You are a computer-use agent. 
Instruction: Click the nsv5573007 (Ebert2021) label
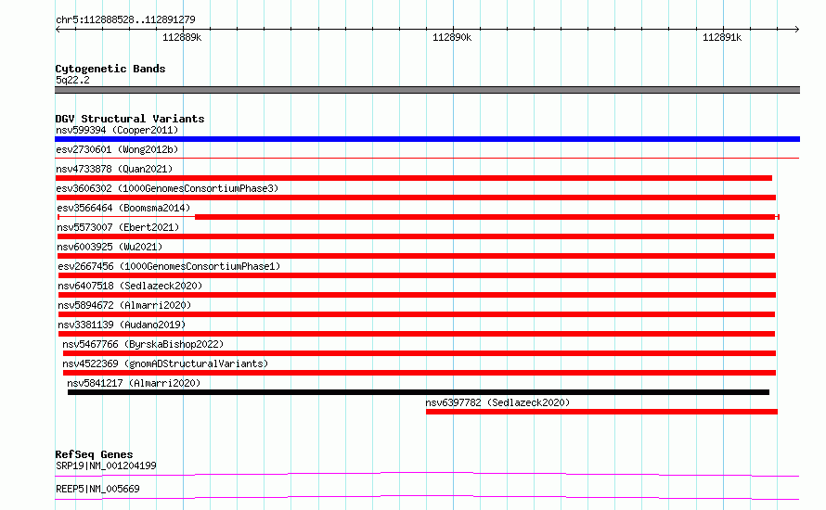tap(118, 227)
